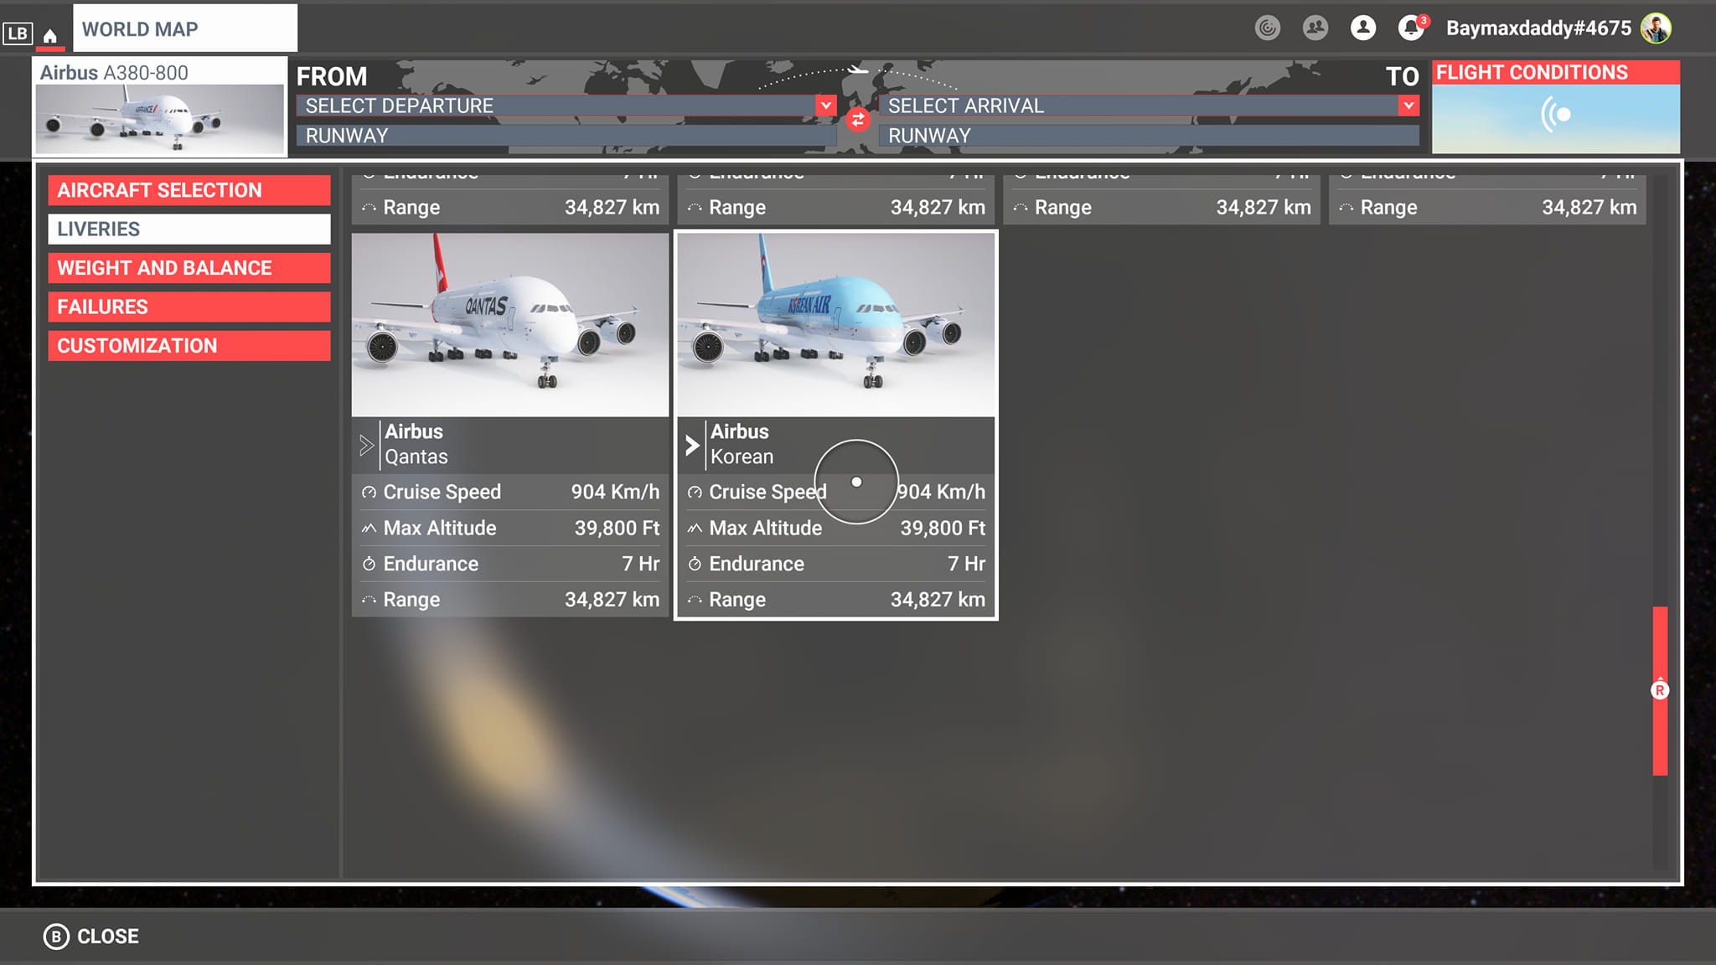Expand the arrival dropdown arrow
The image size is (1716, 965).
[x=1408, y=106]
